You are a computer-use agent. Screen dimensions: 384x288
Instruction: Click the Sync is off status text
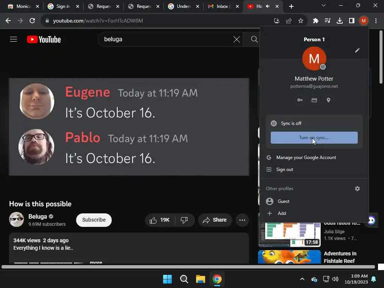coord(291,123)
